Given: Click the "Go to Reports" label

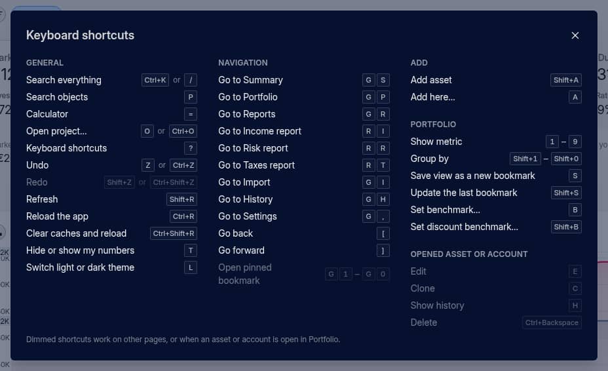Looking at the screenshot, I should (x=246, y=114).
